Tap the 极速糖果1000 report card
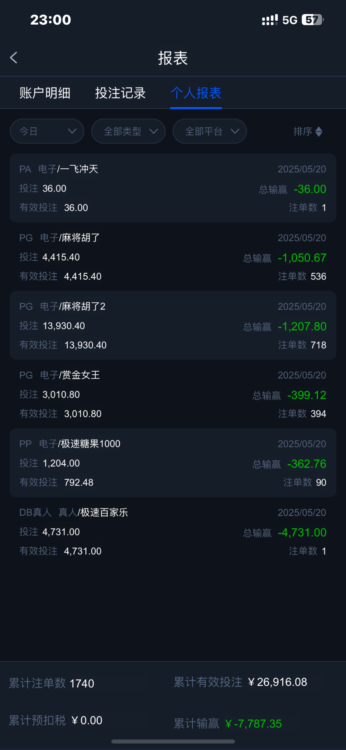Screen dimensions: 346x750 click(173, 463)
